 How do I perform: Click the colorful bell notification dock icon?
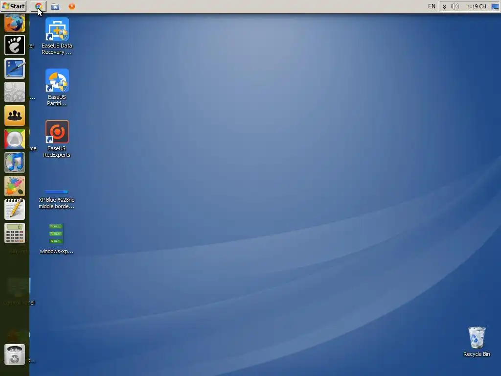pyautogui.click(x=15, y=139)
